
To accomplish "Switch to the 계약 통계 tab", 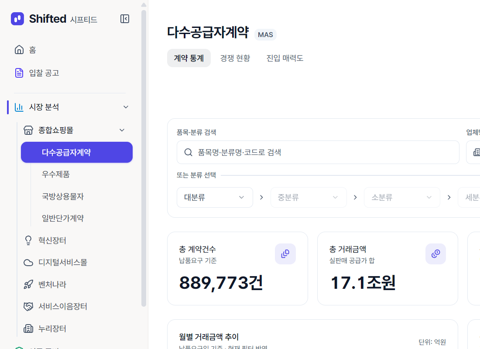I will [189, 58].
